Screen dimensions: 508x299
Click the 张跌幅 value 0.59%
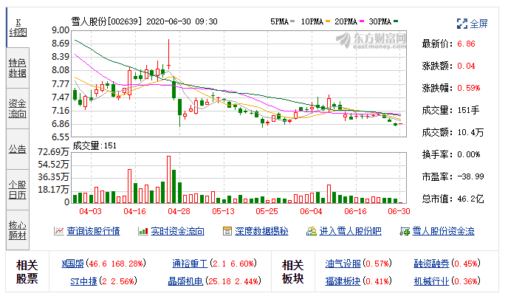tap(468, 88)
